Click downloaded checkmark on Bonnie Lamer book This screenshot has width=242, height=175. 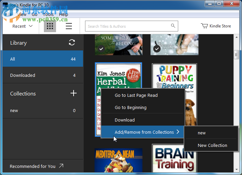tap(157, 49)
